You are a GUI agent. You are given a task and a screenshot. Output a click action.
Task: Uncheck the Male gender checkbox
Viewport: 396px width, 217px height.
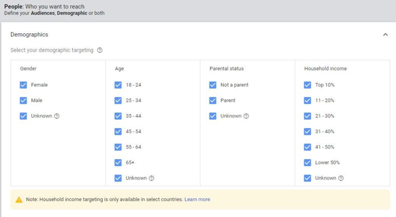(23, 100)
